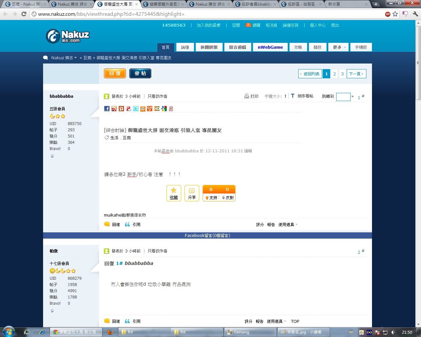
Task: Share the post via NetEase icon
Action: pyautogui.click(x=171, y=109)
